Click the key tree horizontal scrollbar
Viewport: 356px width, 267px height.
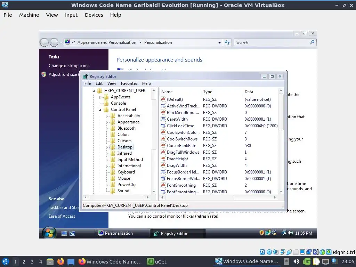(x=116, y=197)
